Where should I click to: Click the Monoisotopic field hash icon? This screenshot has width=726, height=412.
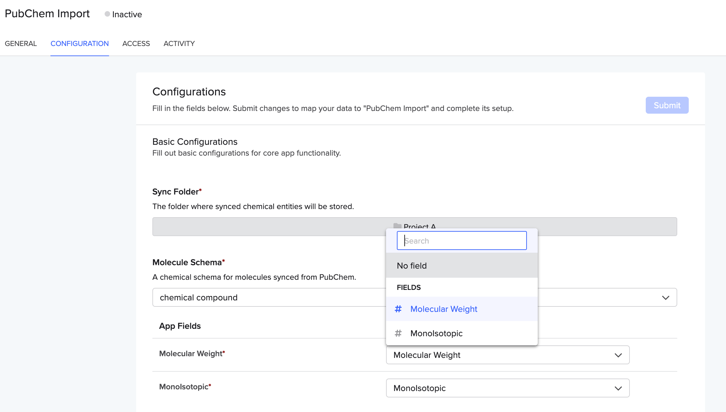399,333
